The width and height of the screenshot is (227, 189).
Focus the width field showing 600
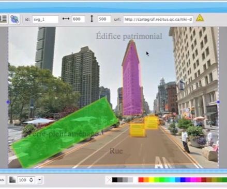(x=79, y=19)
